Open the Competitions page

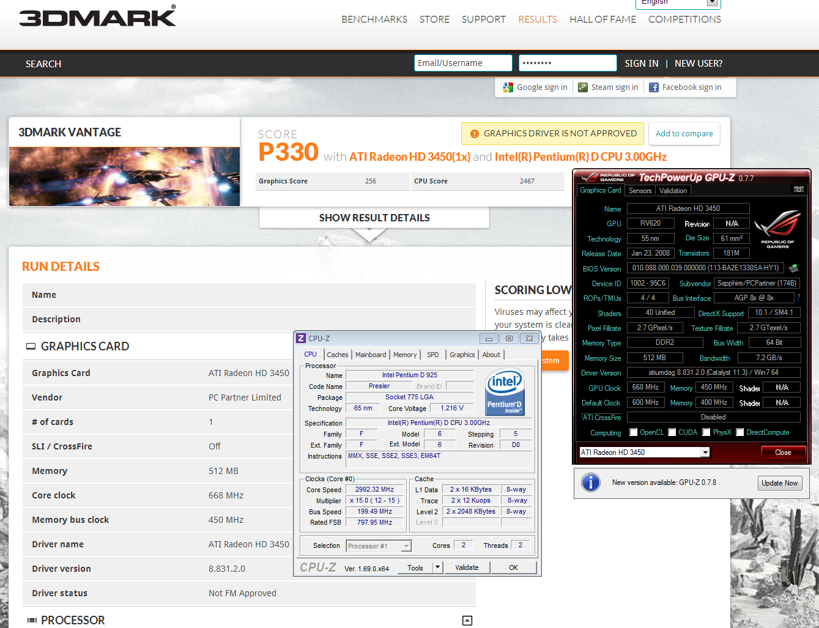click(x=684, y=20)
